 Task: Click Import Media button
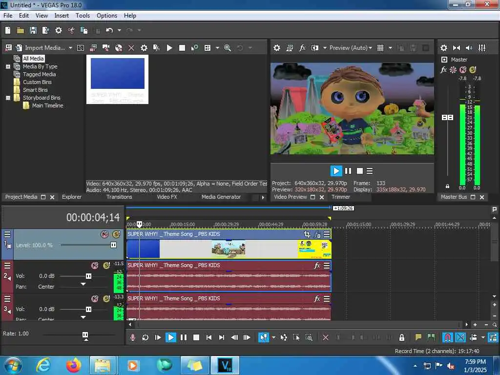click(x=41, y=48)
